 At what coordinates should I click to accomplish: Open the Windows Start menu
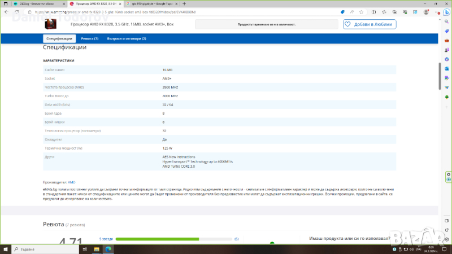[6, 249]
